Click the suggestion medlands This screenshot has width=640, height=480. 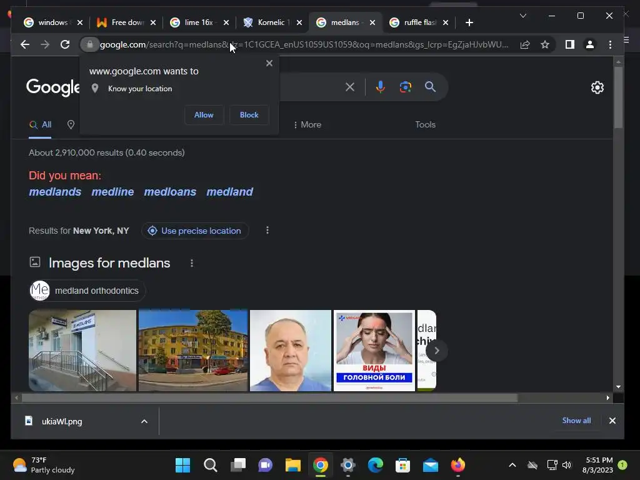55,192
